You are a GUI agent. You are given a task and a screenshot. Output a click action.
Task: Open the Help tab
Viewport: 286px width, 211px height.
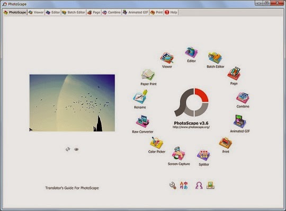171,12
